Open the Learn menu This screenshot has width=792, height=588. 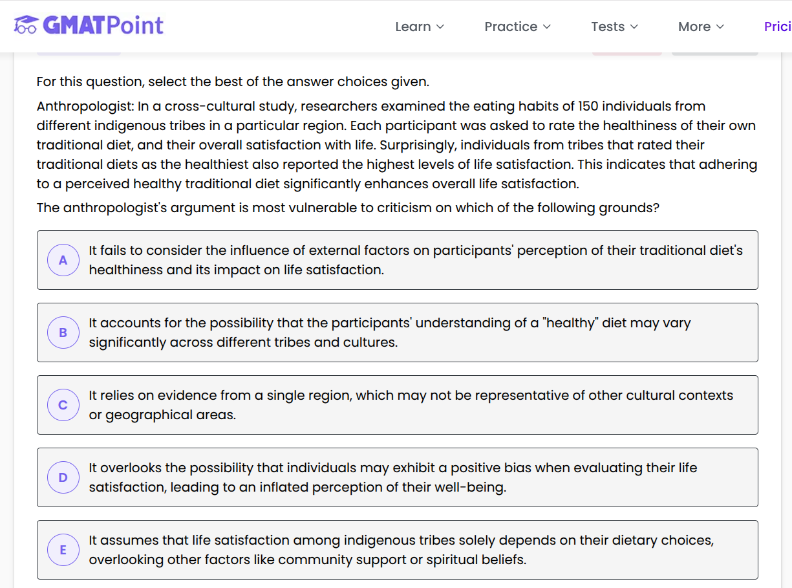point(413,27)
